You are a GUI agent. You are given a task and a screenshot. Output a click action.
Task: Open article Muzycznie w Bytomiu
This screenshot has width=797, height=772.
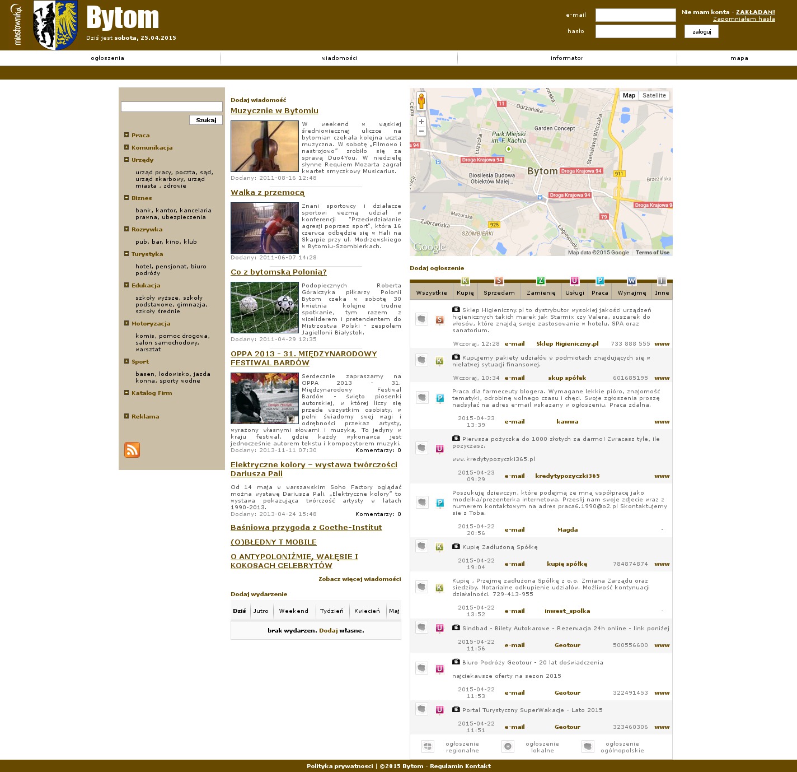(x=274, y=111)
